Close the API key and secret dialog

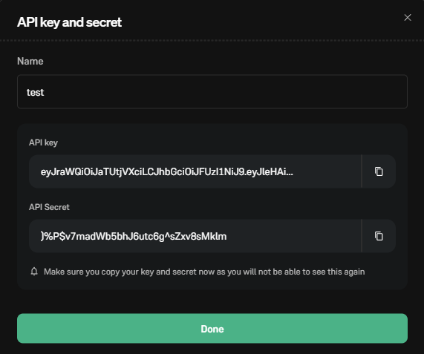point(408,18)
